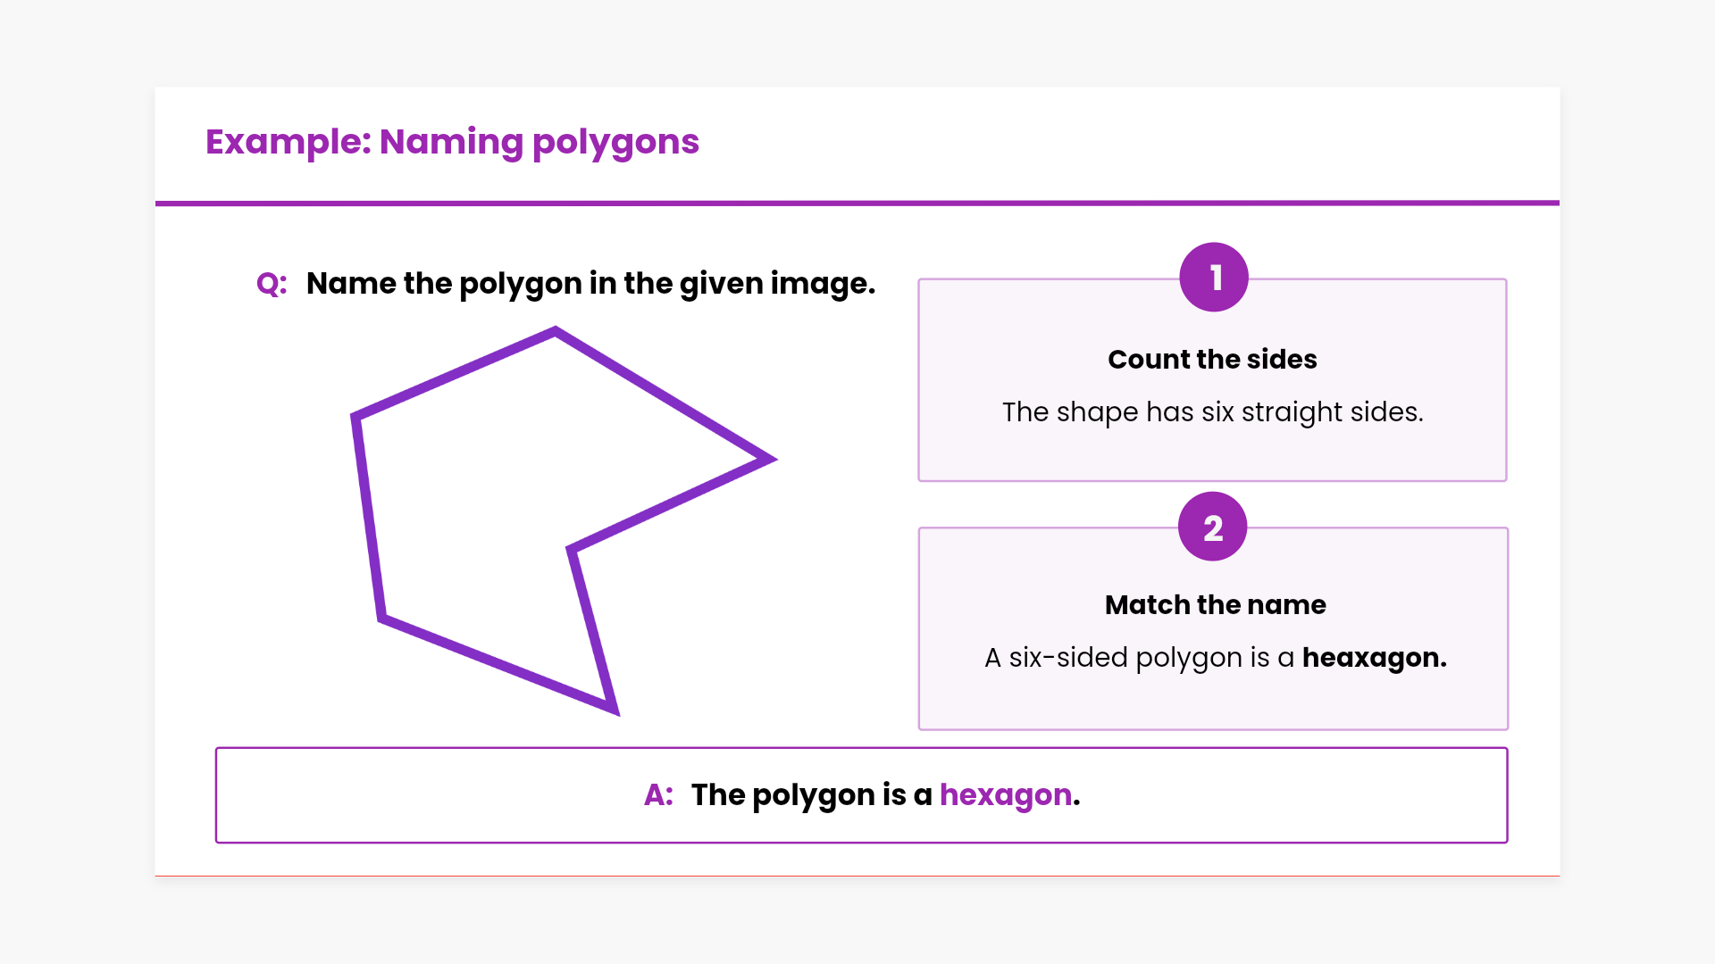Image resolution: width=1715 pixels, height=964 pixels.
Task: Click "A six-sided polygon is a" text
Action: (x=1139, y=658)
